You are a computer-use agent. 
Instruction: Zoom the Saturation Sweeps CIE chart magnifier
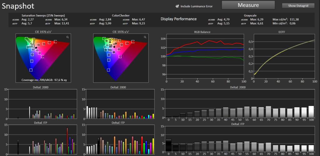67,37
